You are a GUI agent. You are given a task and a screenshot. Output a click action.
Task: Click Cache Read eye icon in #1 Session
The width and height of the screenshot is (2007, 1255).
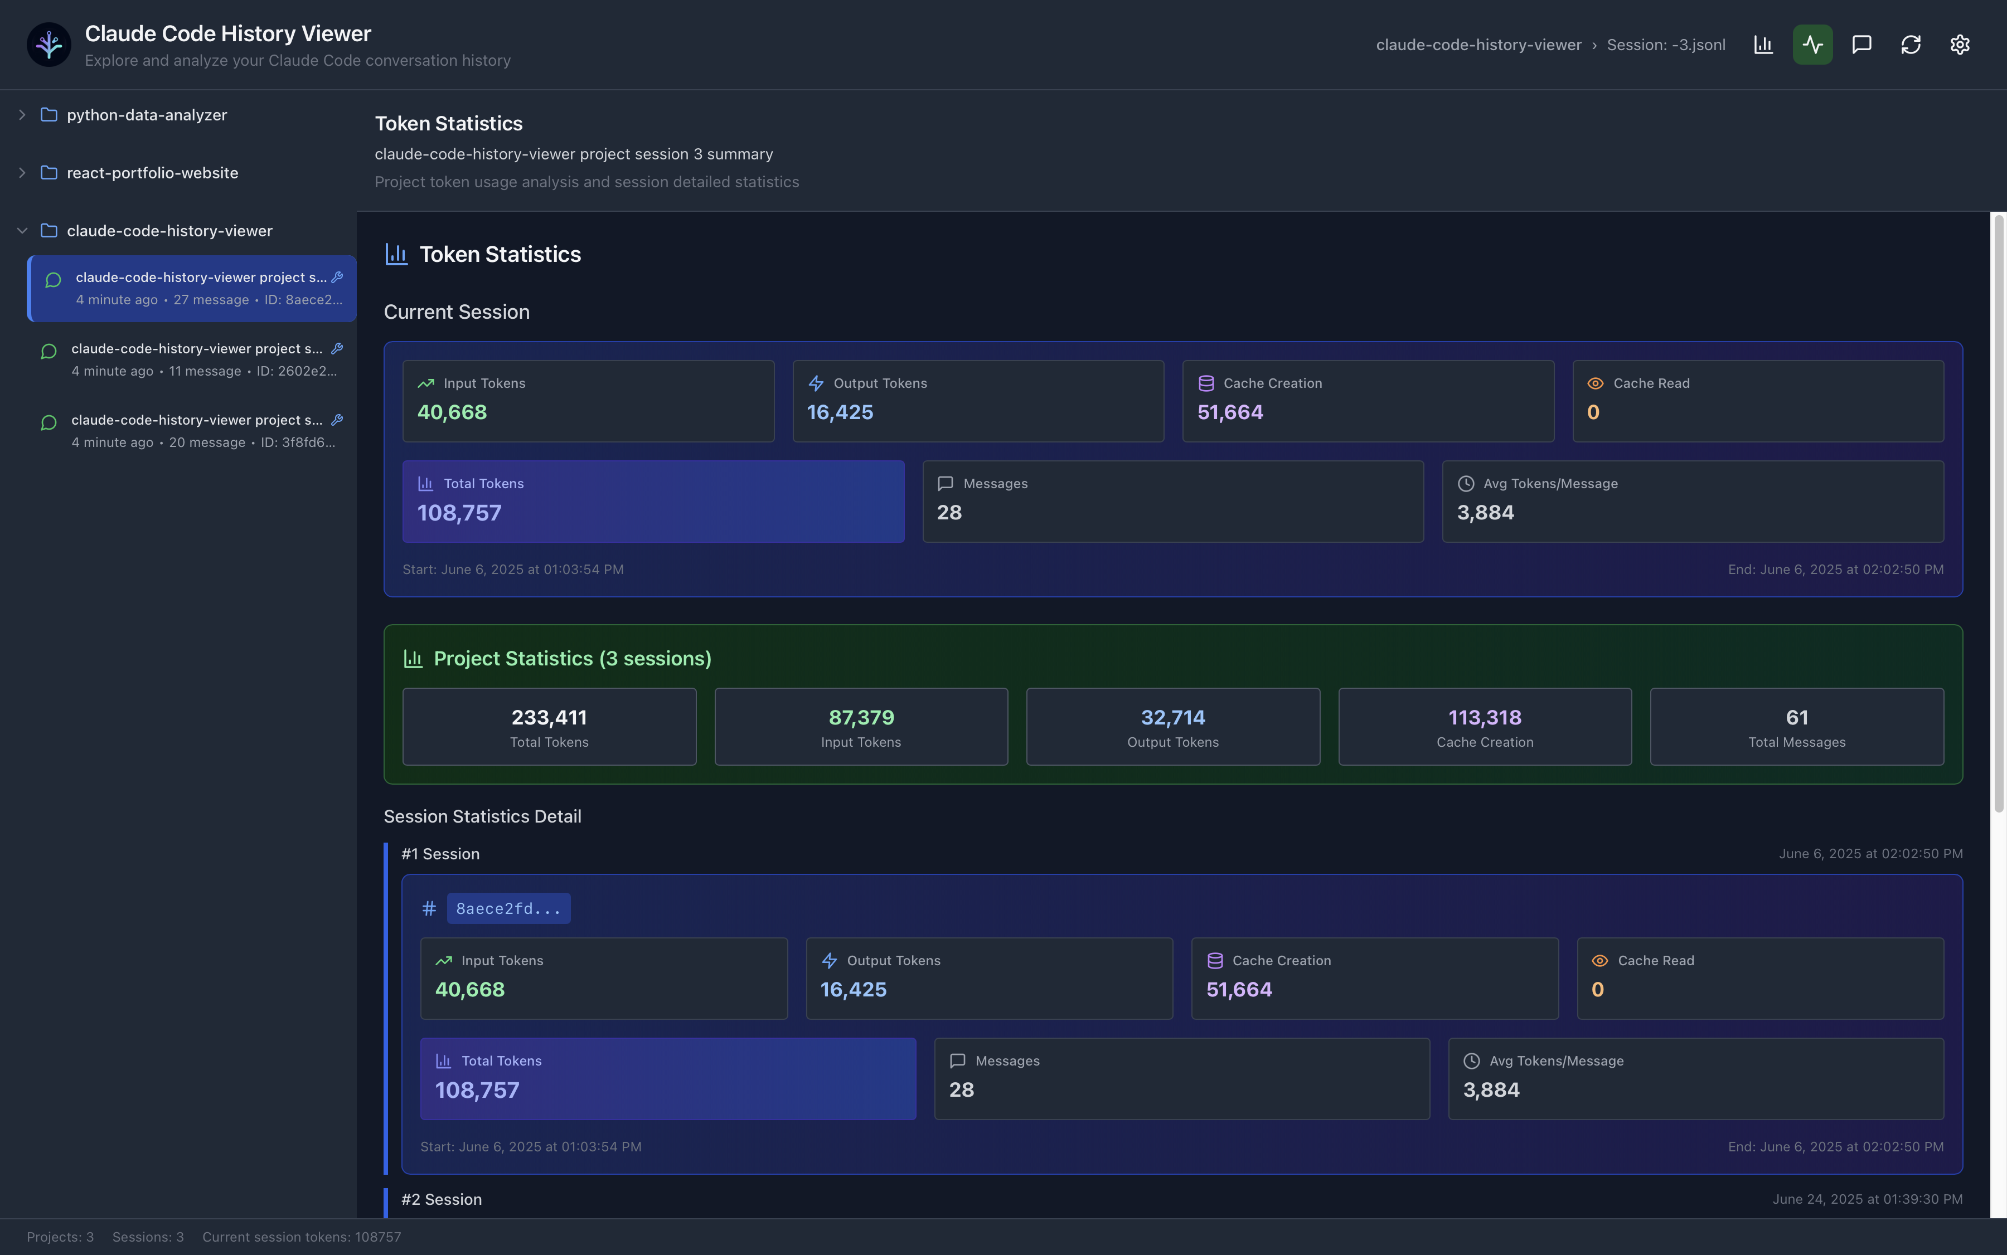tap(1599, 960)
